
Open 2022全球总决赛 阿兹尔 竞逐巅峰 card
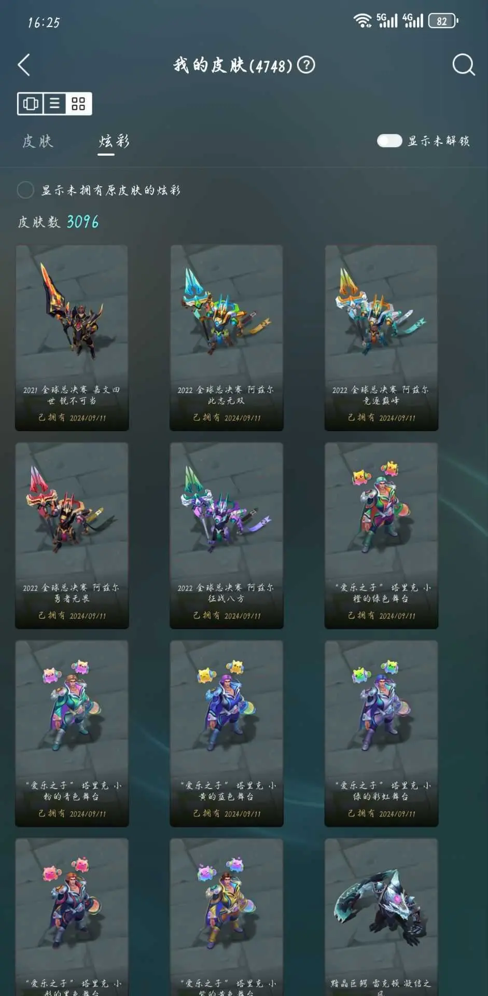pos(381,338)
